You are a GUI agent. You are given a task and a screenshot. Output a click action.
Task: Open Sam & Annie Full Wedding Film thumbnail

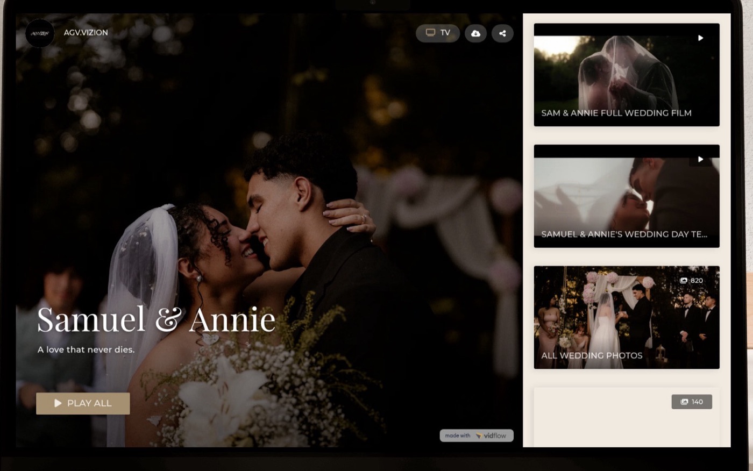coord(627,75)
